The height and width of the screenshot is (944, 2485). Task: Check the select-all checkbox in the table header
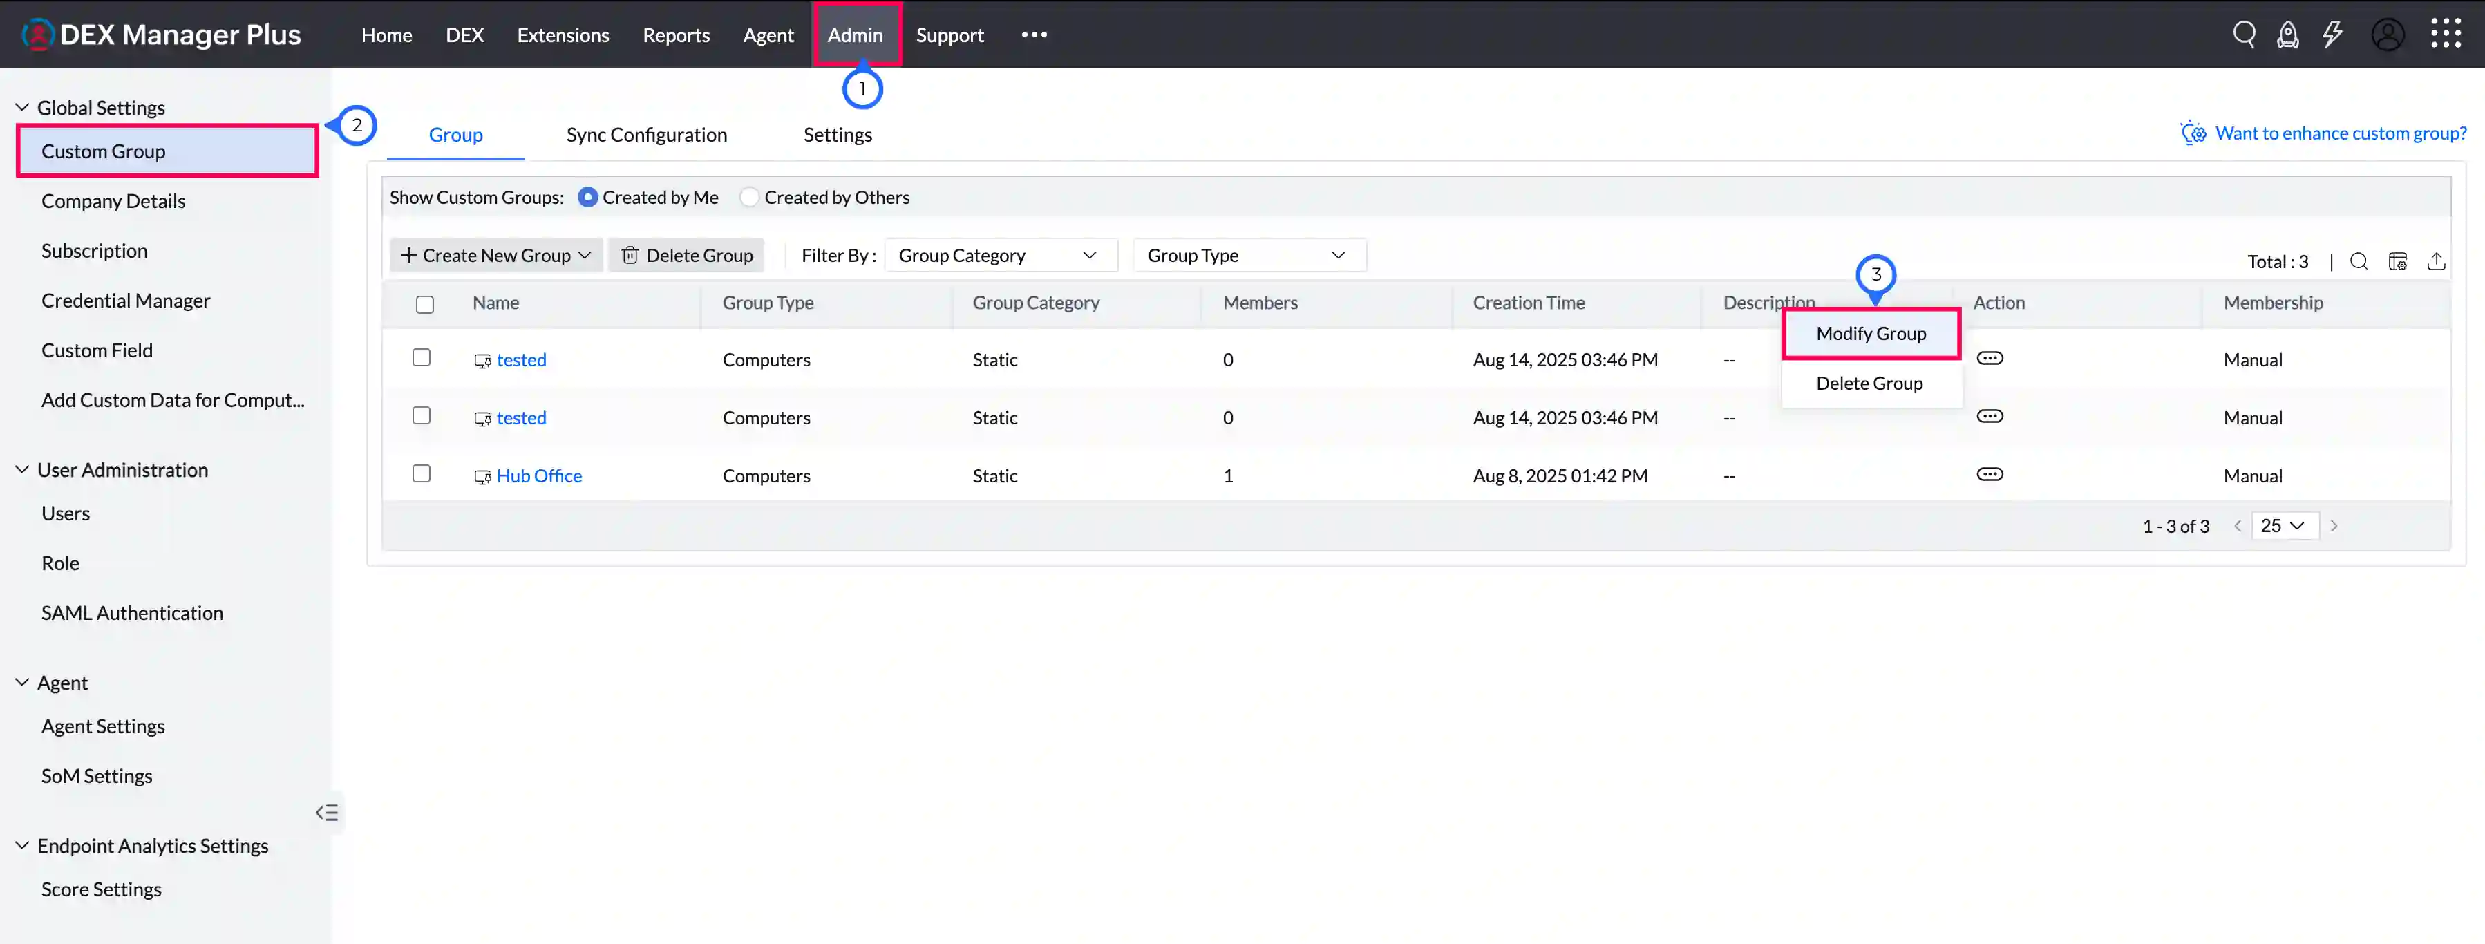point(424,304)
